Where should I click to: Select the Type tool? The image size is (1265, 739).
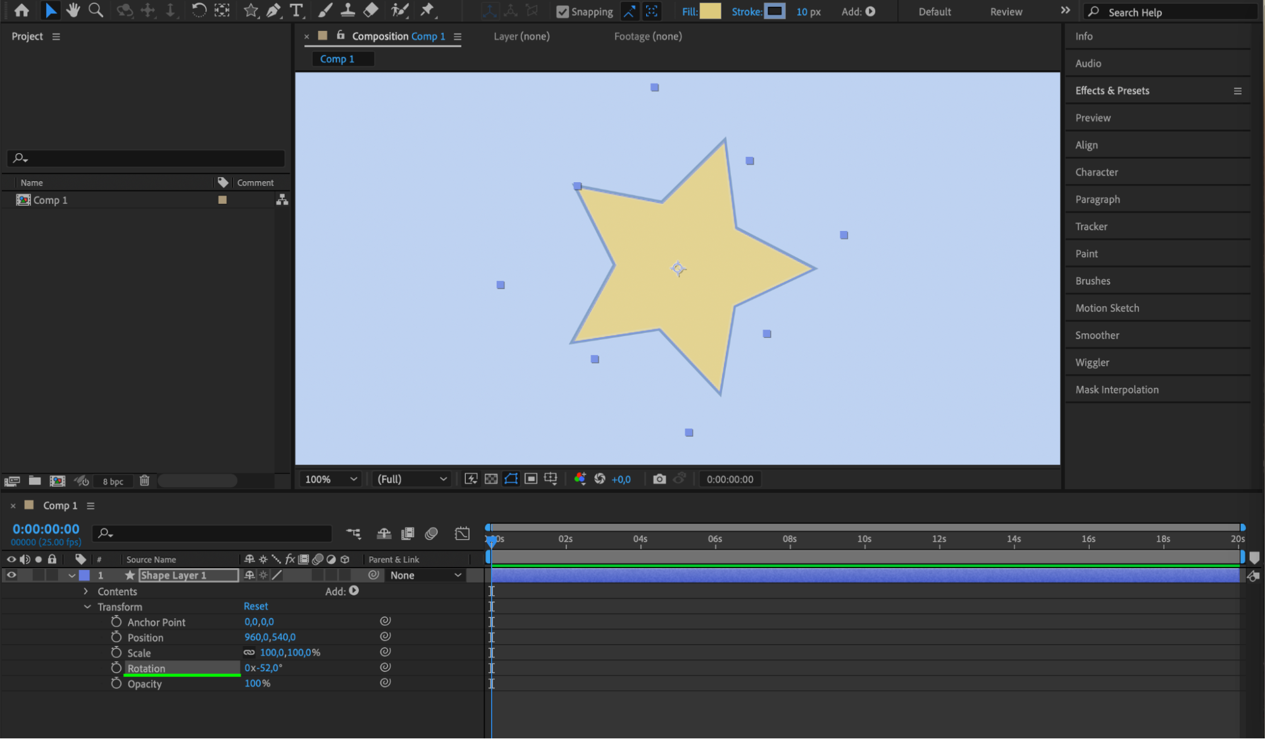tap(296, 10)
